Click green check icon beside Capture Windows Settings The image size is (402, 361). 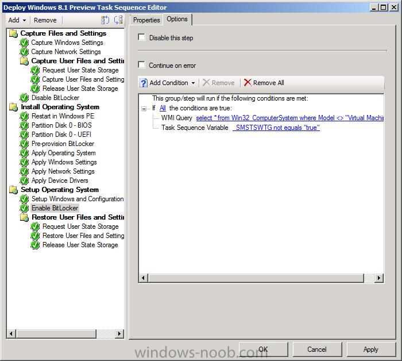(x=24, y=43)
